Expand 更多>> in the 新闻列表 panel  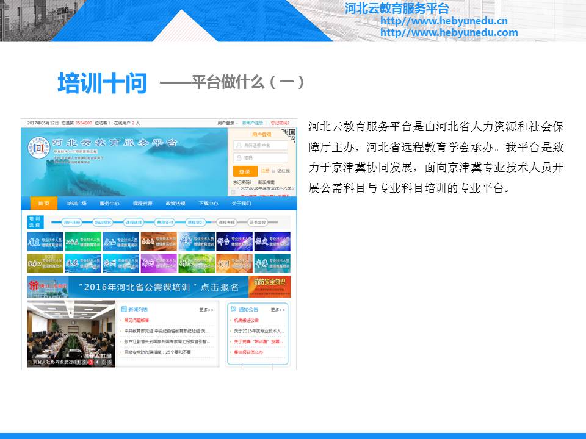206,310
